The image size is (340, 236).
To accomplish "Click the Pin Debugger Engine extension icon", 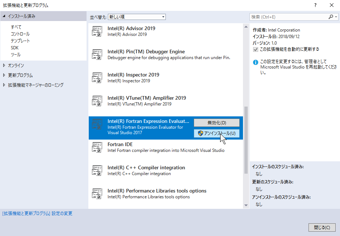I will pyautogui.click(x=97, y=55).
